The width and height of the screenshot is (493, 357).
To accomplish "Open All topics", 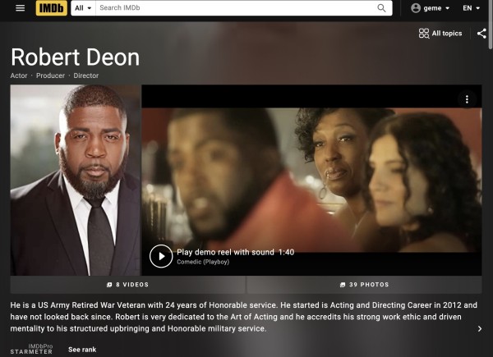I will point(440,34).
